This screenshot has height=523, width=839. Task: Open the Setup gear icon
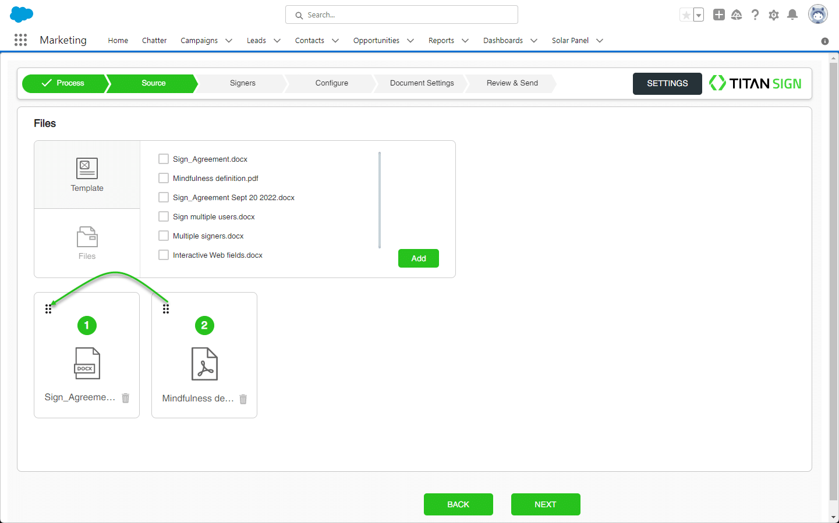tap(774, 15)
